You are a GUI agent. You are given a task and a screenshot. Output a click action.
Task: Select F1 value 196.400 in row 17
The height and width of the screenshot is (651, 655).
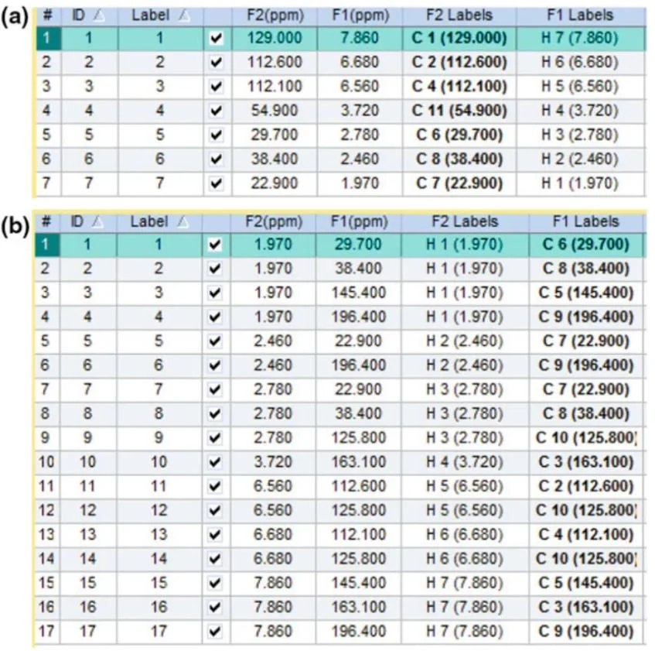[359, 631]
